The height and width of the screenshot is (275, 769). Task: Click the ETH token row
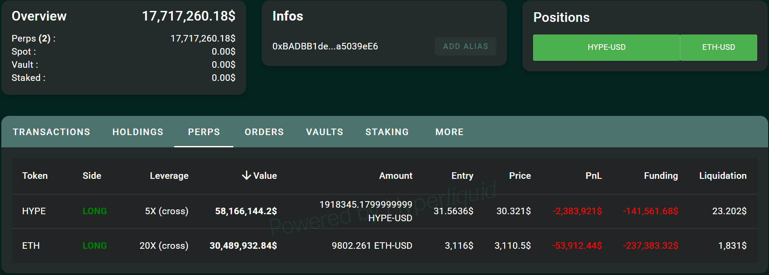point(31,246)
